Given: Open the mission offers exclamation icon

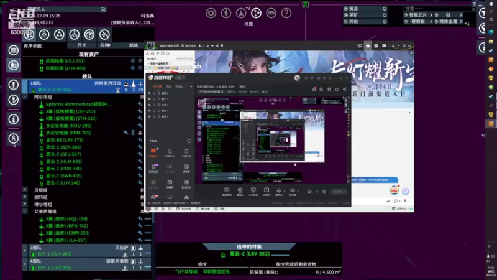Looking at the screenshot, I should click(x=13, y=85).
